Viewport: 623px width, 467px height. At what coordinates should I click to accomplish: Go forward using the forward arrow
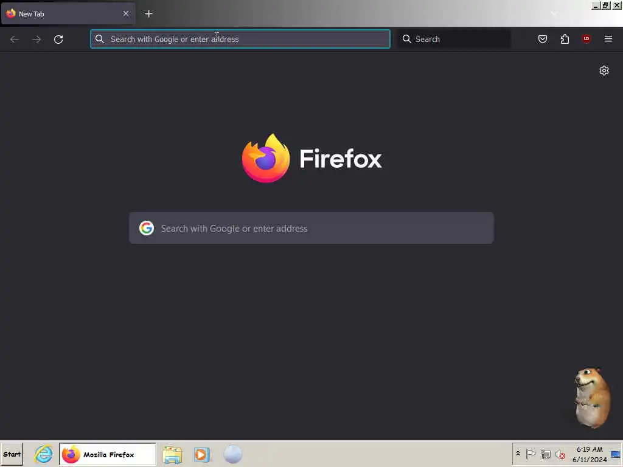pos(37,40)
